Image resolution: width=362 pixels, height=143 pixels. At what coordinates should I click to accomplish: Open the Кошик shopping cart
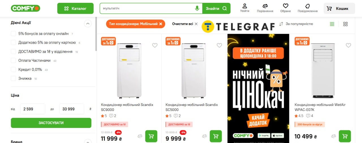[x=339, y=8]
